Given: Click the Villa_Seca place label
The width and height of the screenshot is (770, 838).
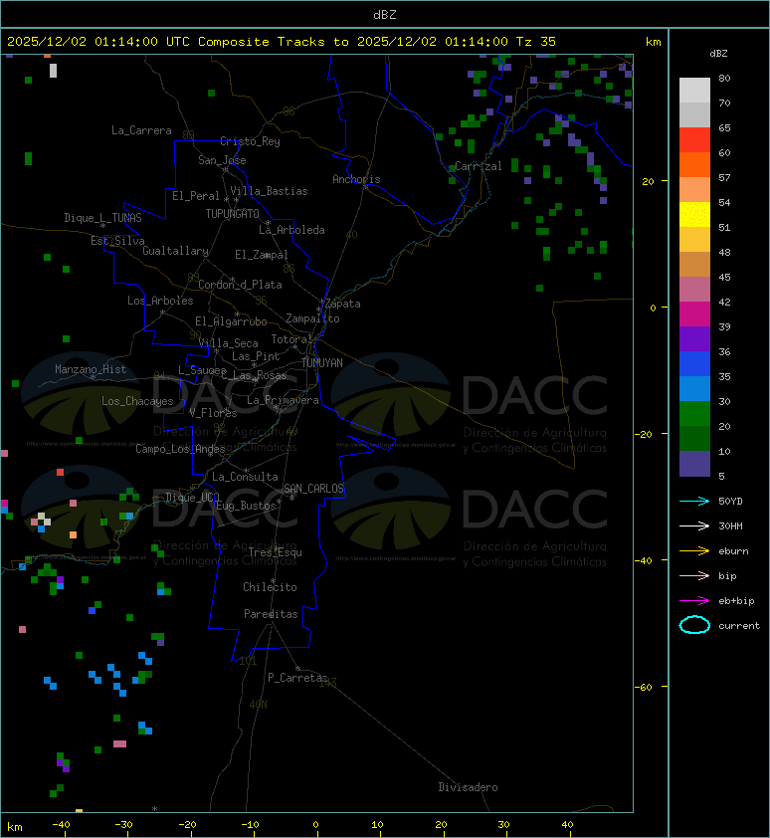Looking at the screenshot, I should (x=228, y=343).
